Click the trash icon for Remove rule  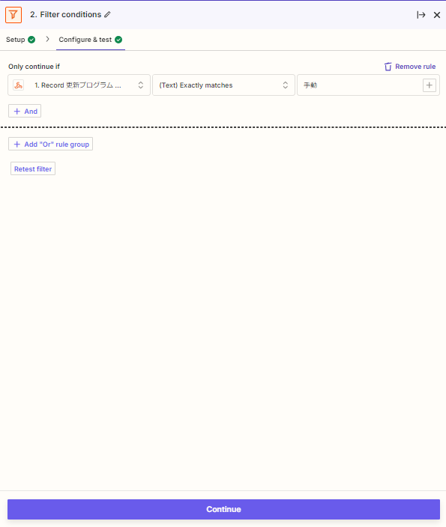pyautogui.click(x=388, y=67)
